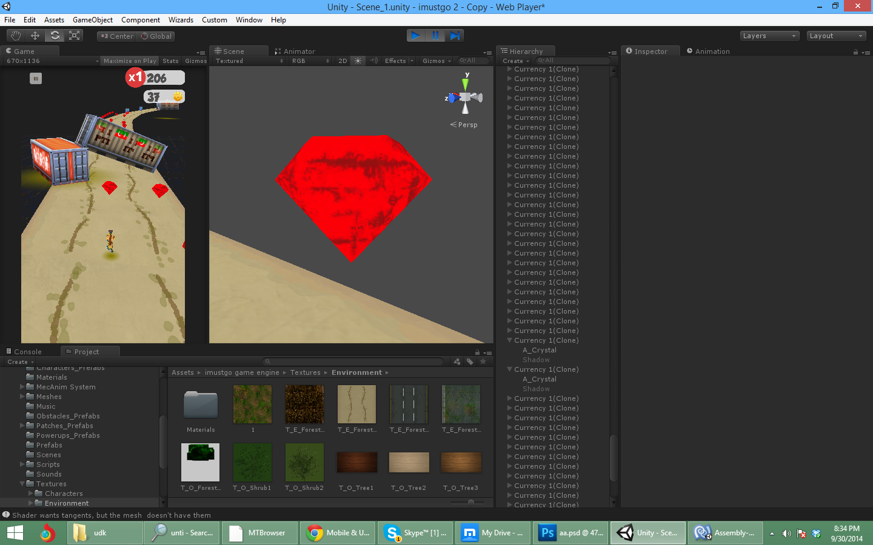
Task: Select the Hand tool in toolbar
Action: [16, 36]
